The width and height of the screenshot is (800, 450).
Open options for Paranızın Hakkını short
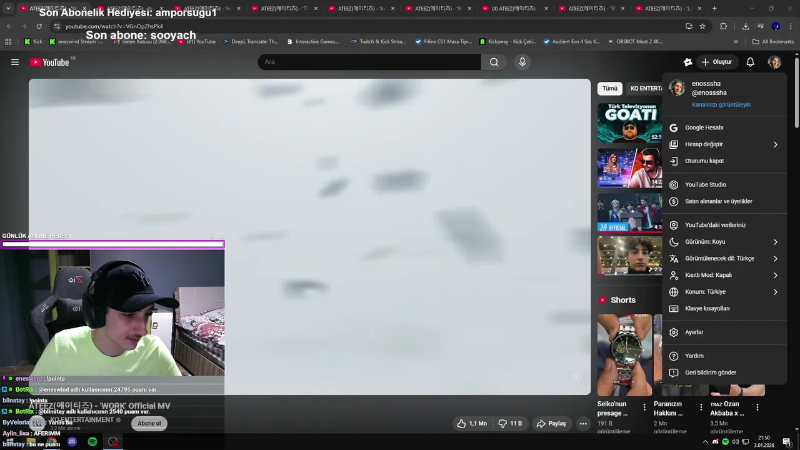point(701,407)
